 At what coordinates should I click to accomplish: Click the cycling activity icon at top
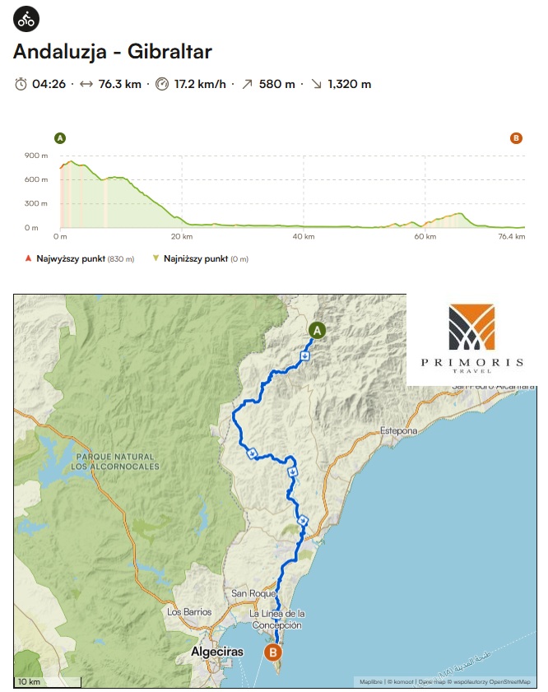26,19
